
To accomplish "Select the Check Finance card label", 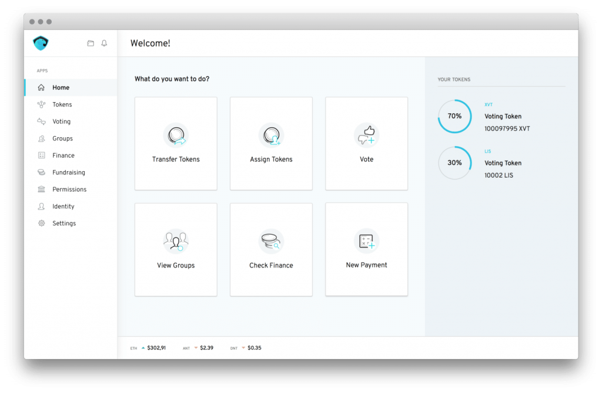I will pyautogui.click(x=271, y=266).
